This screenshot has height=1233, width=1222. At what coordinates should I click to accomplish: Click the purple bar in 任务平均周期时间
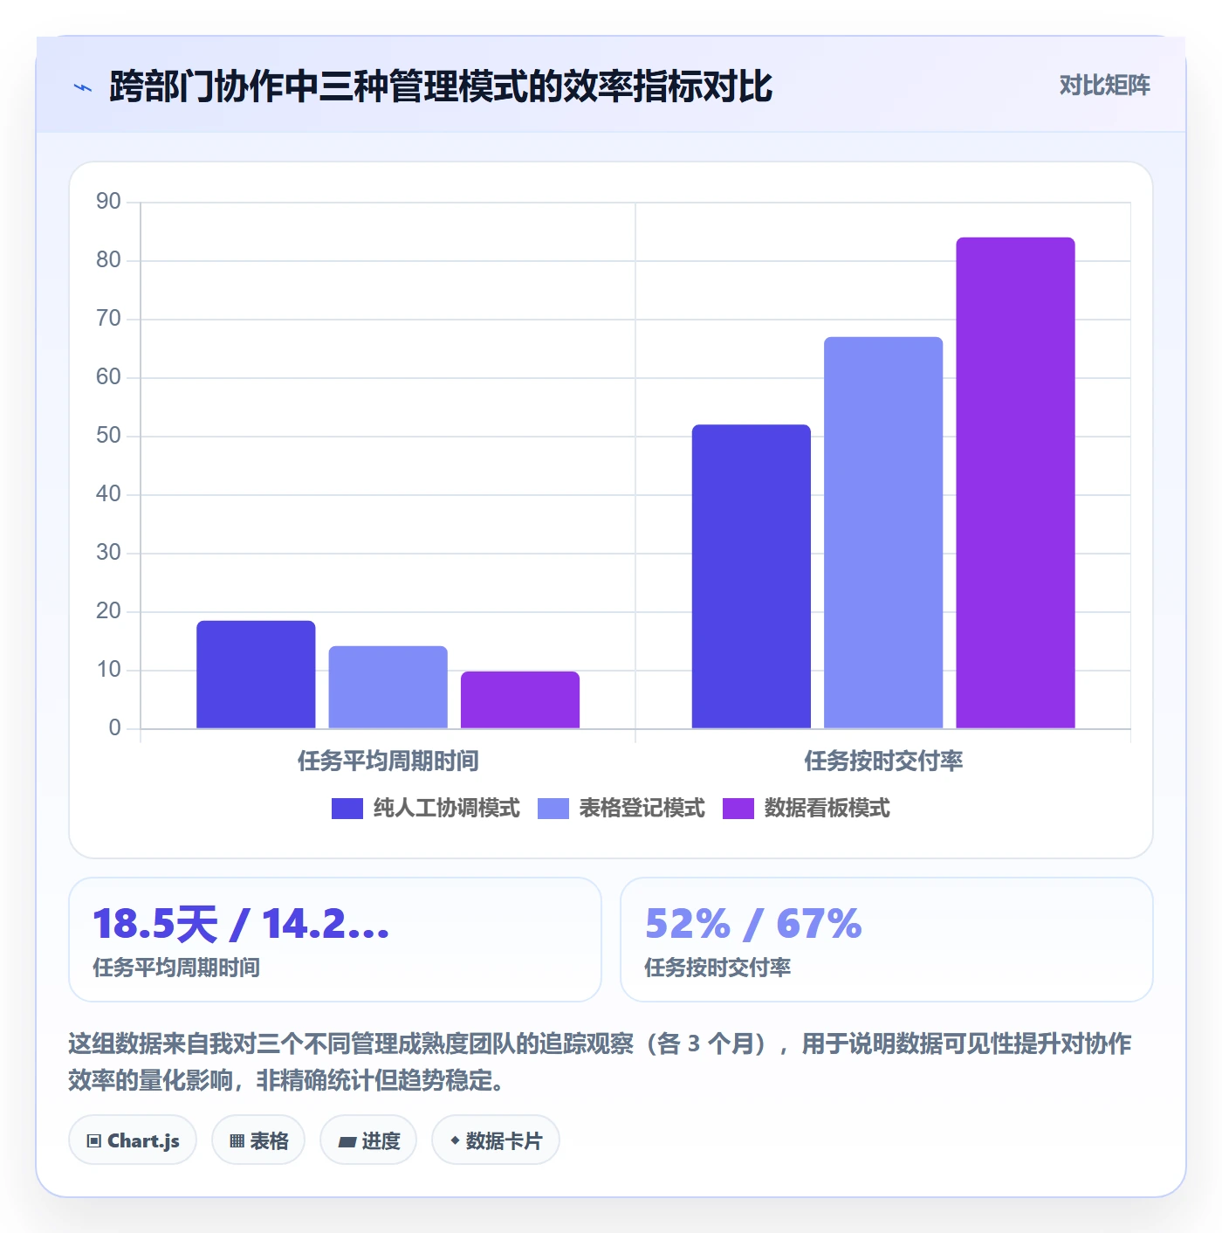(x=520, y=699)
